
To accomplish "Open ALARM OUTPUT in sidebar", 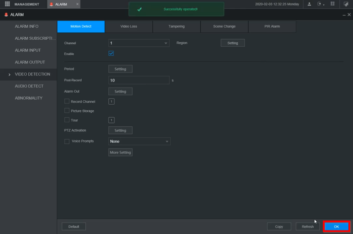I will tap(30, 62).
